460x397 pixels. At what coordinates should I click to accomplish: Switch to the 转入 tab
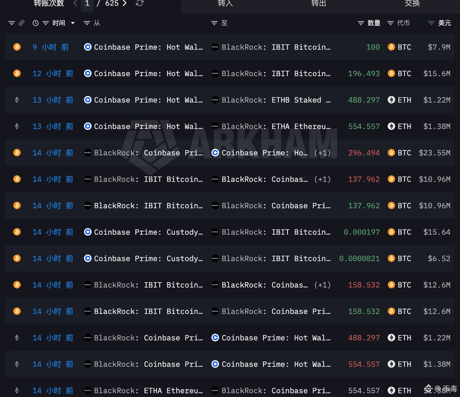tap(225, 4)
